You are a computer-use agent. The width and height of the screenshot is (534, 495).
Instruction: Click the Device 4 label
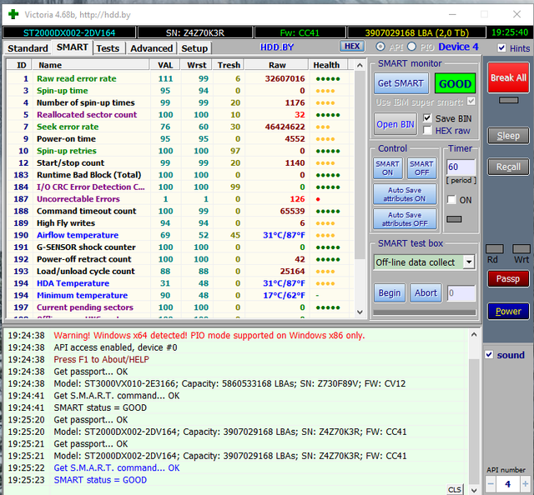[x=458, y=47]
